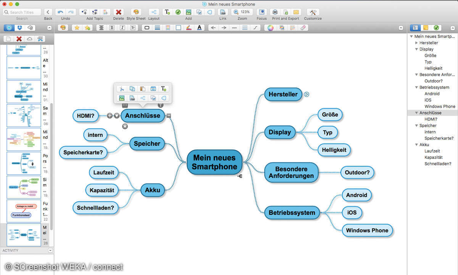Select the Hersteller topic node
The height and width of the screenshot is (275, 458).
[x=283, y=94]
